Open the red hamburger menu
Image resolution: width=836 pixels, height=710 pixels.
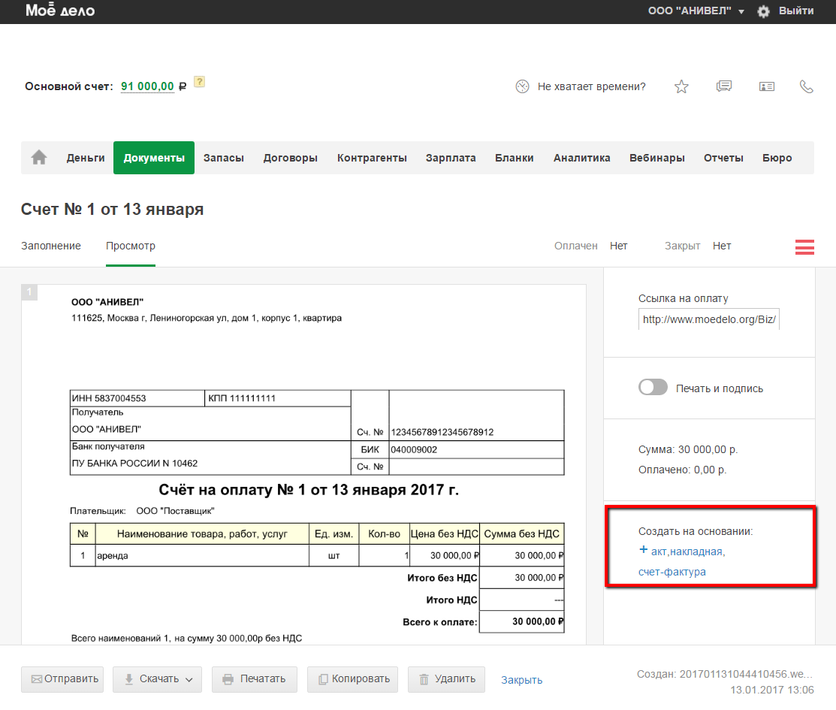(x=804, y=246)
